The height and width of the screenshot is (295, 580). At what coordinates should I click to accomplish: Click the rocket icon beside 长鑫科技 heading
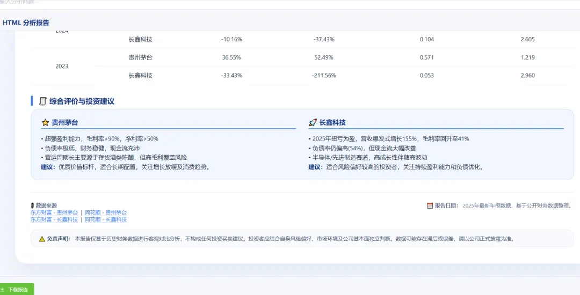pyautogui.click(x=313, y=123)
